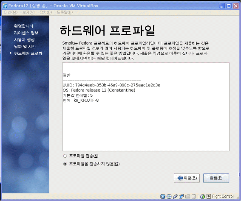Click the optical disc status icon
The width and height of the screenshot is (241, 201).
(169, 196)
